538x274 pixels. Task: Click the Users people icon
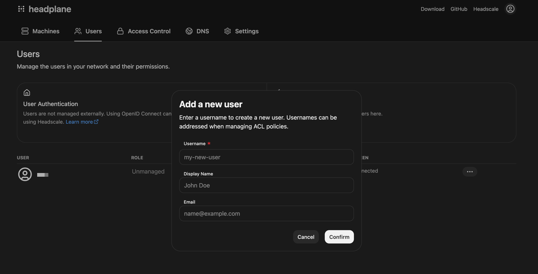click(78, 31)
